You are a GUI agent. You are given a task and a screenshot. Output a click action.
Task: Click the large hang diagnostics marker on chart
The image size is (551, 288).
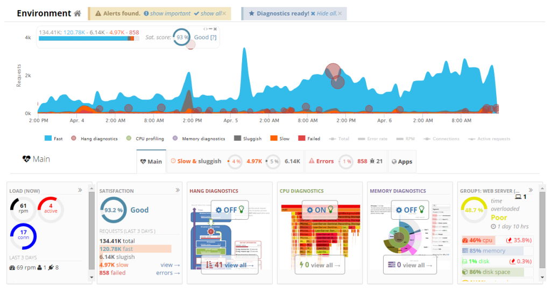[x=333, y=71]
